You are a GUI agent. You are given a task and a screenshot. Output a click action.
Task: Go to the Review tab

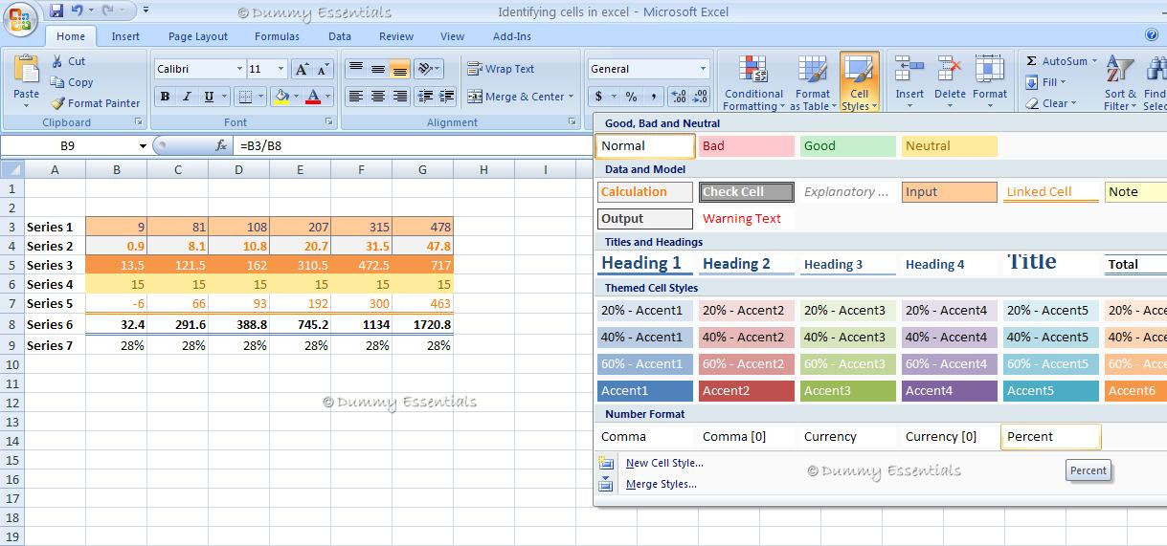pyautogui.click(x=396, y=36)
